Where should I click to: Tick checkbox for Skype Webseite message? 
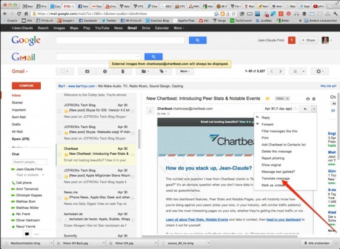(x=59, y=133)
